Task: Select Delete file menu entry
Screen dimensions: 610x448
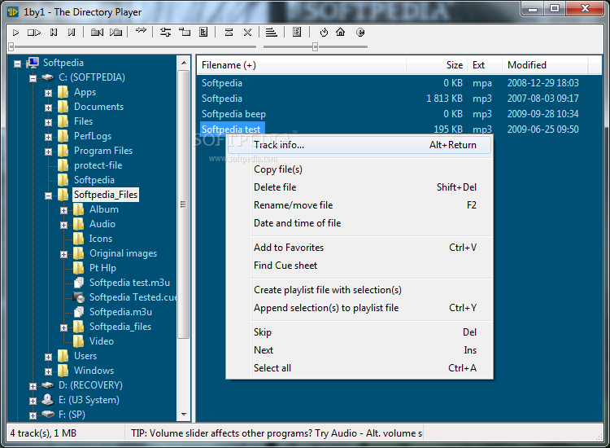Action: [359, 187]
